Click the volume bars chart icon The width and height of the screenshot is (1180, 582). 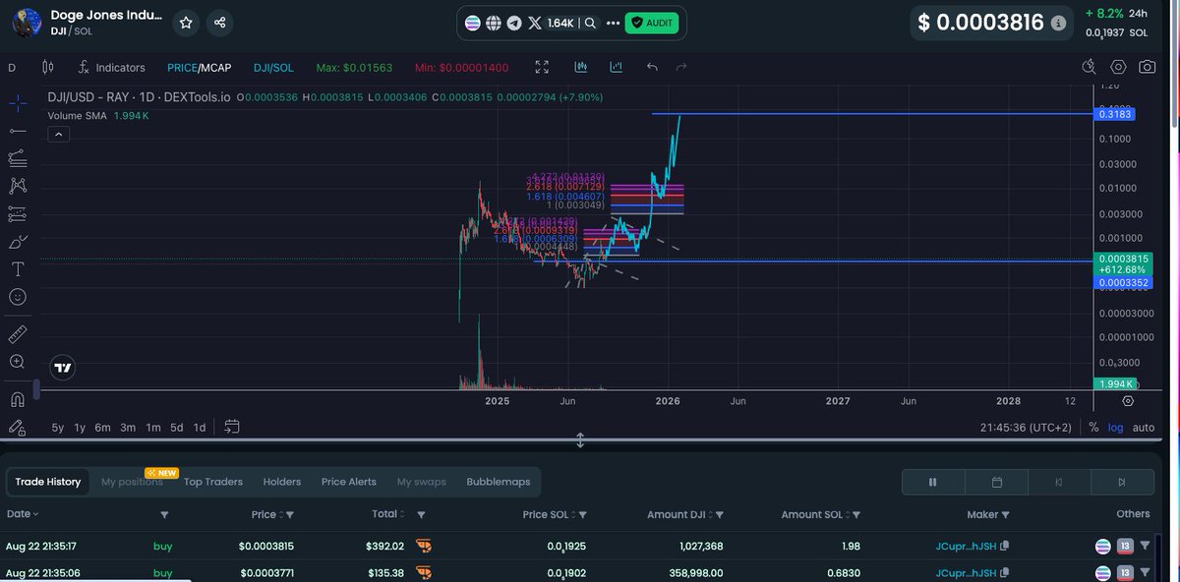(x=581, y=67)
